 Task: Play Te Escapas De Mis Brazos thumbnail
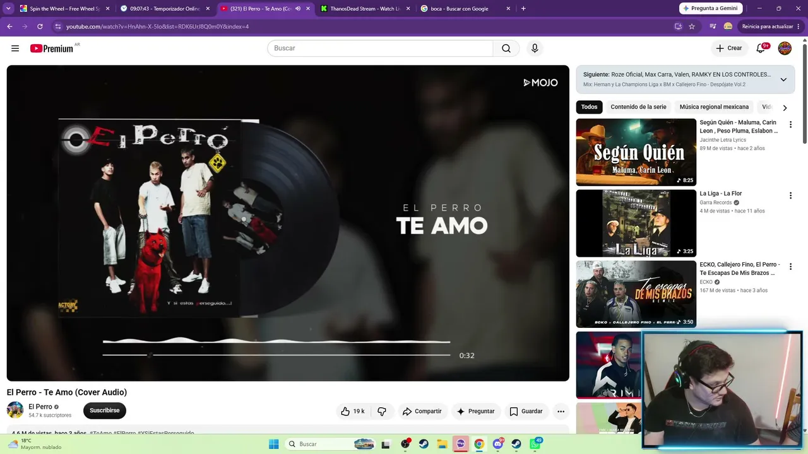[x=636, y=294]
